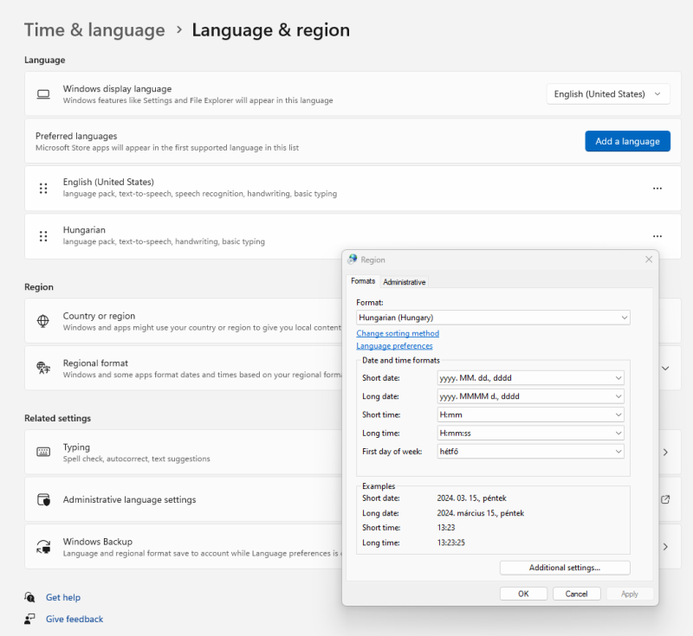
Task: Select the English (United States) preferred language title
Action: (108, 182)
